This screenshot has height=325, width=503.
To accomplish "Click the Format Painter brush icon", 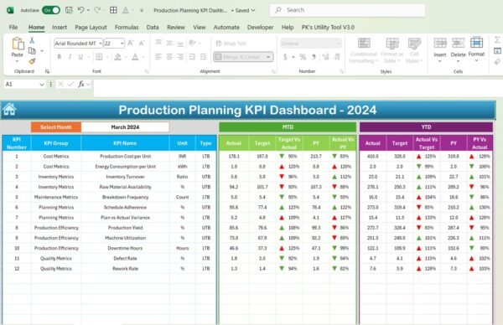I will click(32, 61).
